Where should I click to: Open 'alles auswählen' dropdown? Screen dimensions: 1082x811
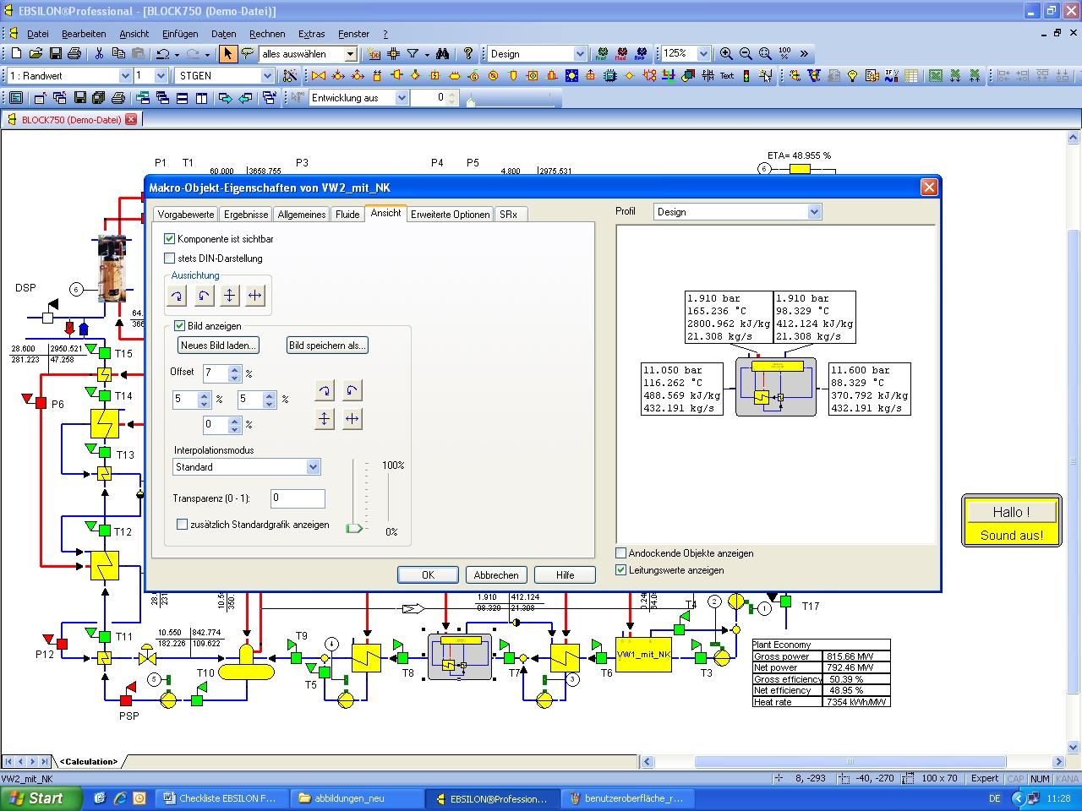[x=350, y=54]
